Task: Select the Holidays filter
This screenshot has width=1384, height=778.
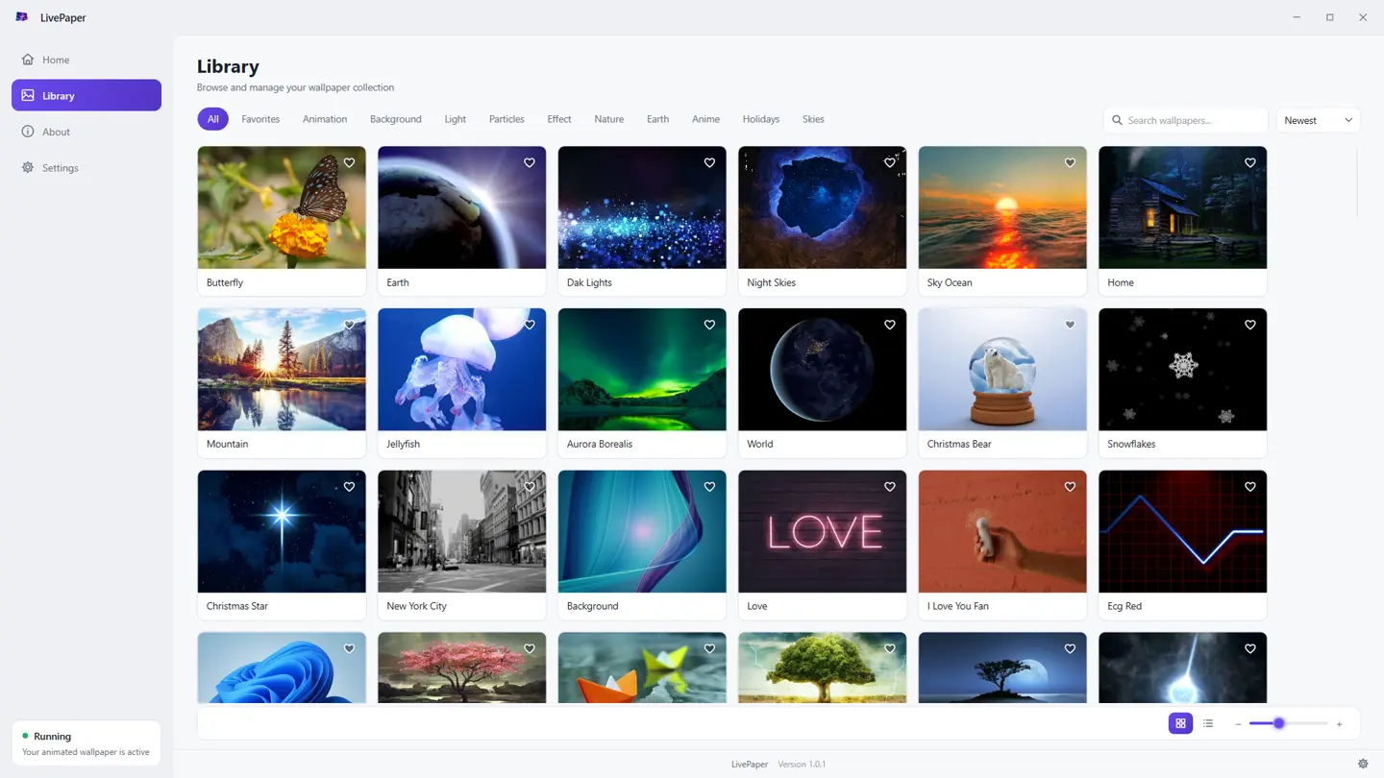Action: point(761,119)
